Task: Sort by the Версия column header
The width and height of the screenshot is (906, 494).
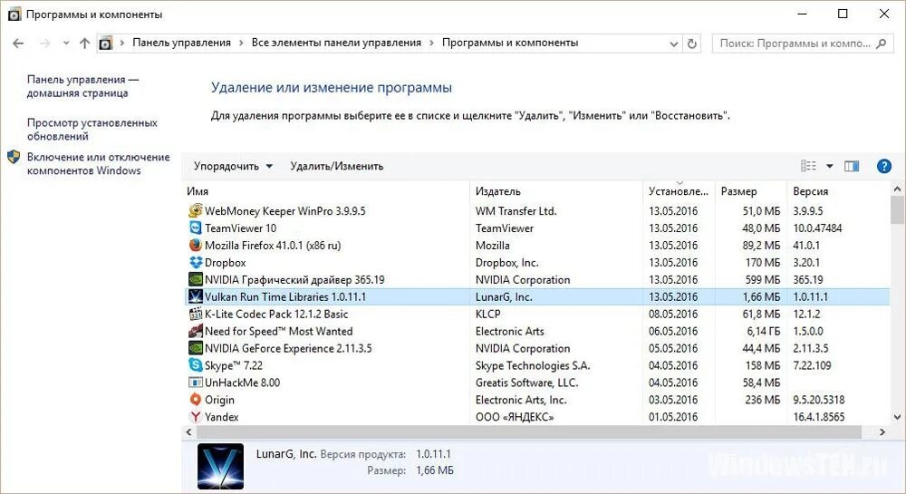Action: [838, 191]
